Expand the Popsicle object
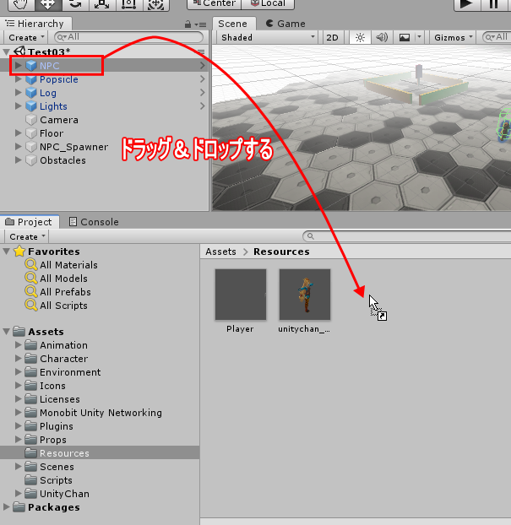Viewport: 511px width, 525px height. 19,79
